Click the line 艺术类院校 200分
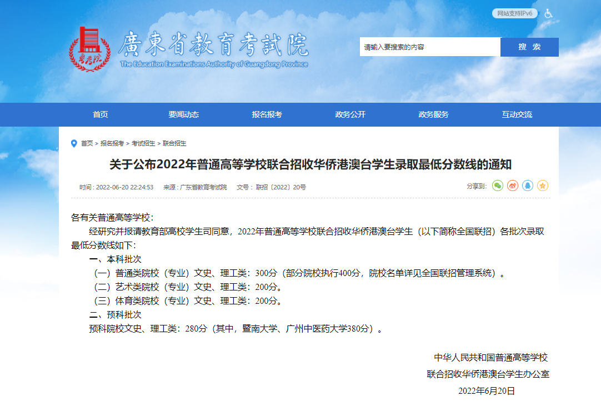 188,287
